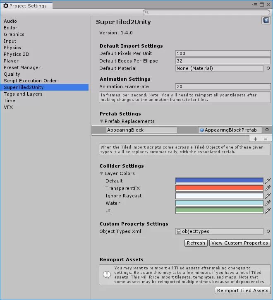Open the Input settings category
Image resolution: width=273 pixels, height=300 pixels.
[x=10, y=41]
